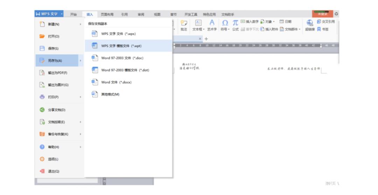Image resolution: width=378 pixels, height=195 pixels.
Task: Expand the 备份与恢复(K) submenu arrow
Action: (x=80, y=134)
